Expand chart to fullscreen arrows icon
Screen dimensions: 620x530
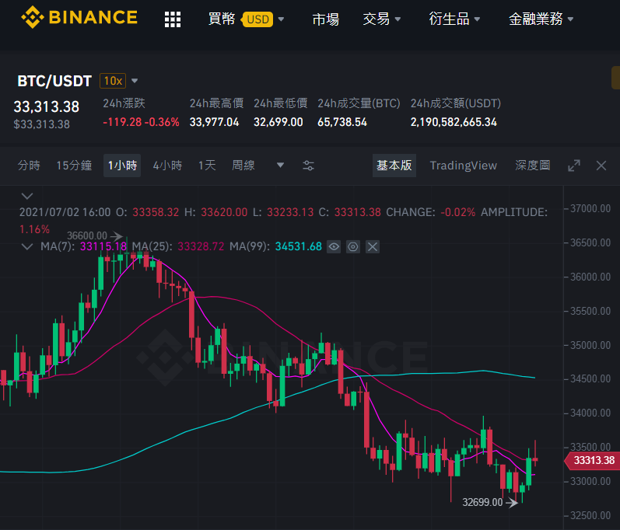pos(574,166)
